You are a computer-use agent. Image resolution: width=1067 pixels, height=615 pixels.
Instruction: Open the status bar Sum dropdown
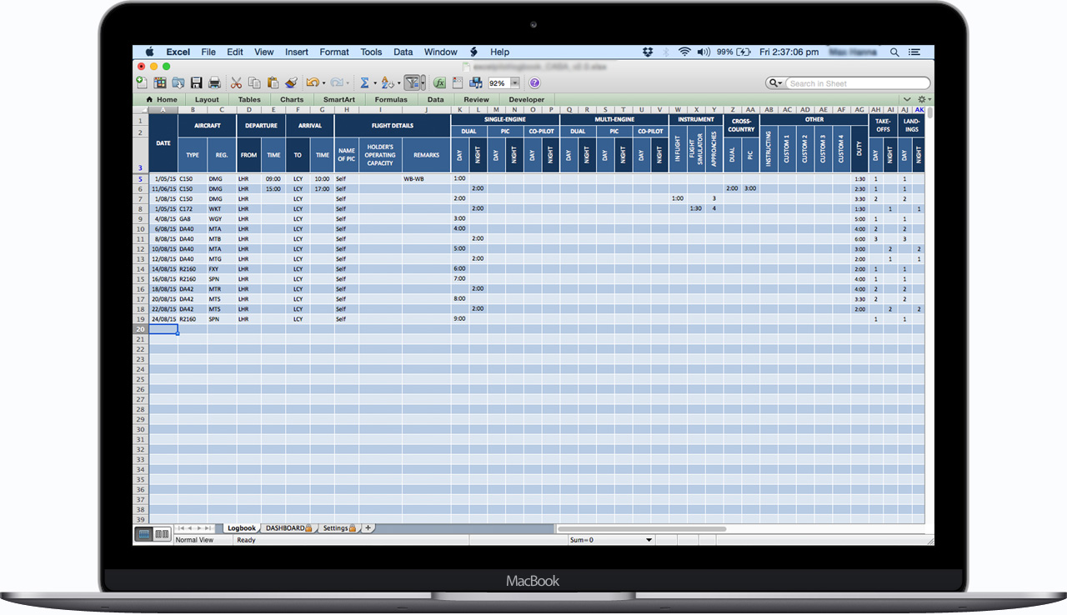point(649,540)
